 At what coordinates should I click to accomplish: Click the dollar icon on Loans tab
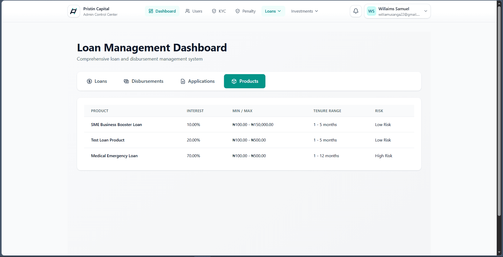click(x=89, y=81)
